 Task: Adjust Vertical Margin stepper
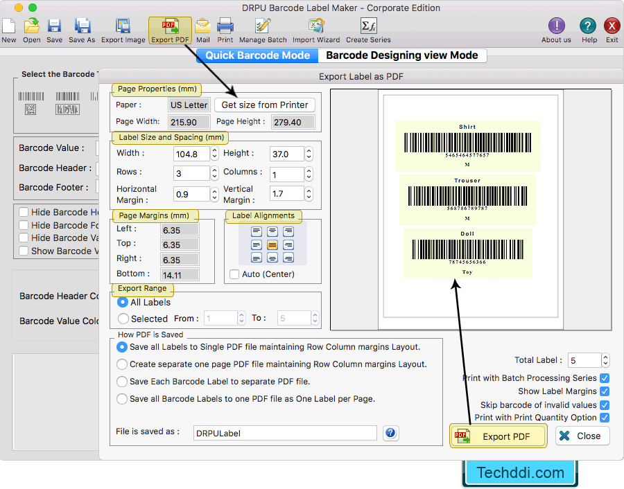pos(309,194)
